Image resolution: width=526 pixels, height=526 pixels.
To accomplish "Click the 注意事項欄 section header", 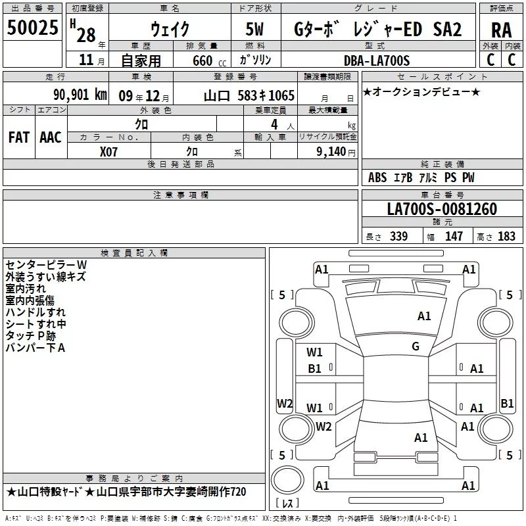I will pyautogui.click(x=180, y=195).
